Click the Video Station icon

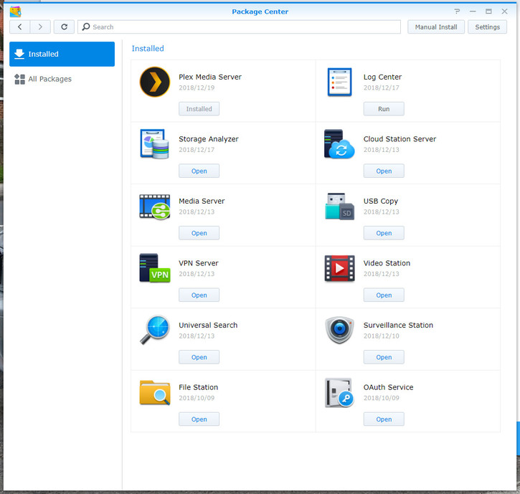click(x=339, y=268)
